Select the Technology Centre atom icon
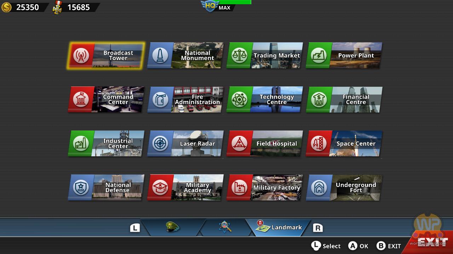The height and width of the screenshot is (254, 453). coord(240,100)
